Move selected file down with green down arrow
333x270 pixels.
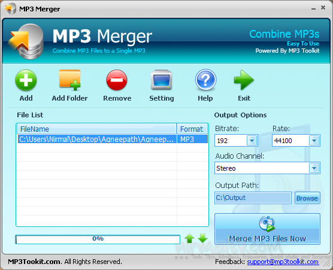203,238
